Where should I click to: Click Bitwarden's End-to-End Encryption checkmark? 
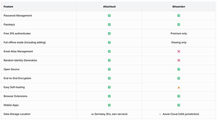pyautogui.click(x=179, y=78)
